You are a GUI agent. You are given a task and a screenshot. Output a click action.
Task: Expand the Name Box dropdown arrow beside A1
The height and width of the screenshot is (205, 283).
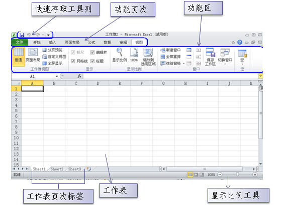click(x=57, y=76)
